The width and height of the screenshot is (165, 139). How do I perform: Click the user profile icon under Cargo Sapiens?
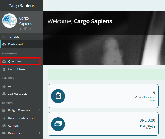tap(21, 29)
